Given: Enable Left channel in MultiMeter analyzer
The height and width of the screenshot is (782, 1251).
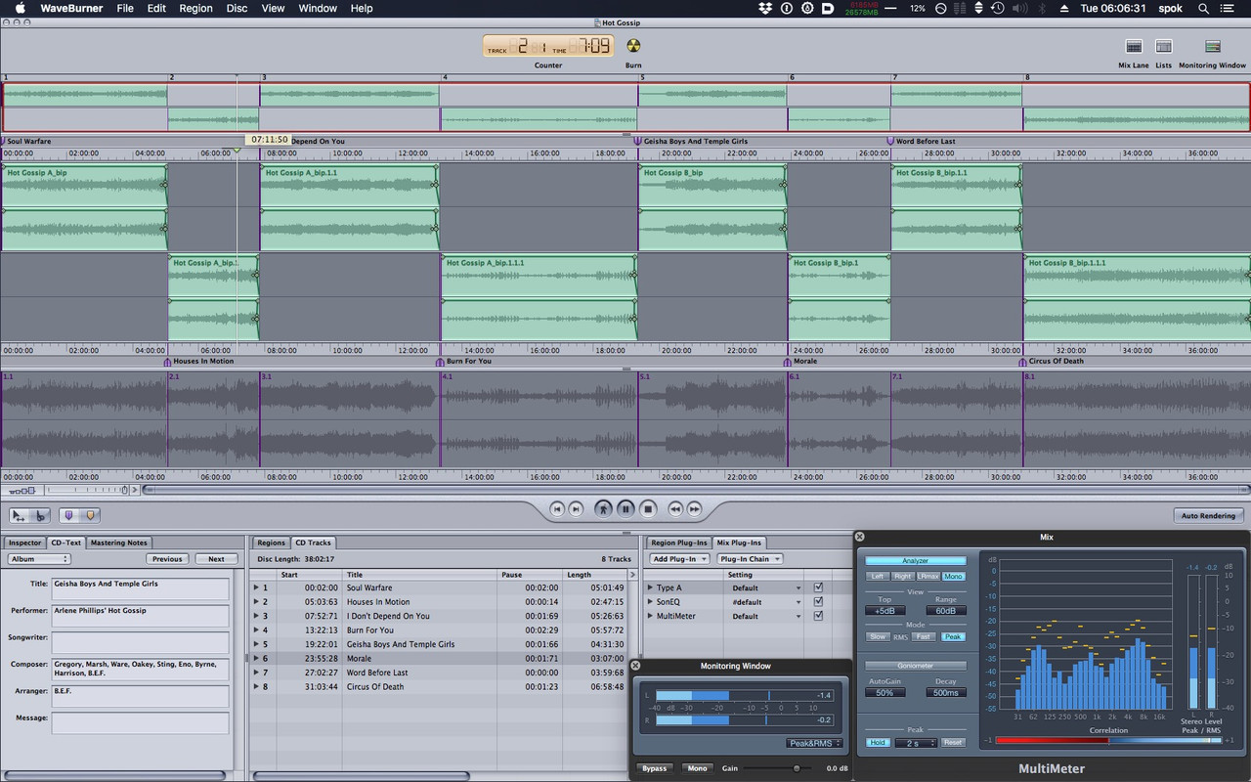Looking at the screenshot, I should (x=878, y=577).
